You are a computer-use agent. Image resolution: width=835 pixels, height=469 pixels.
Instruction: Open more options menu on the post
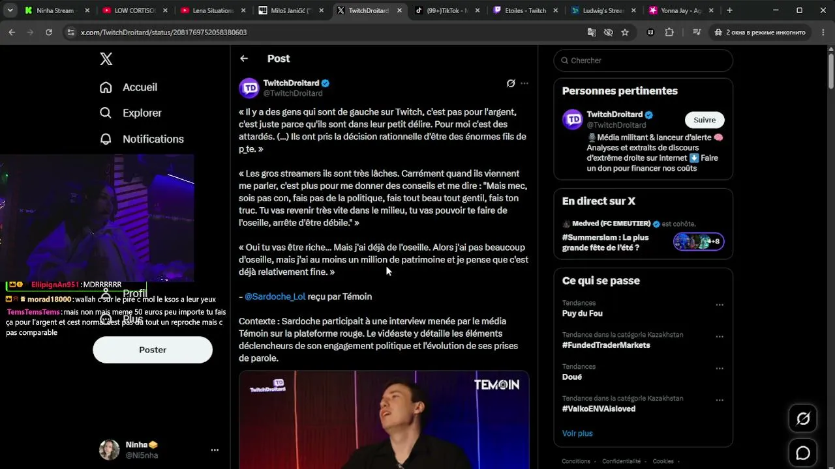[524, 83]
